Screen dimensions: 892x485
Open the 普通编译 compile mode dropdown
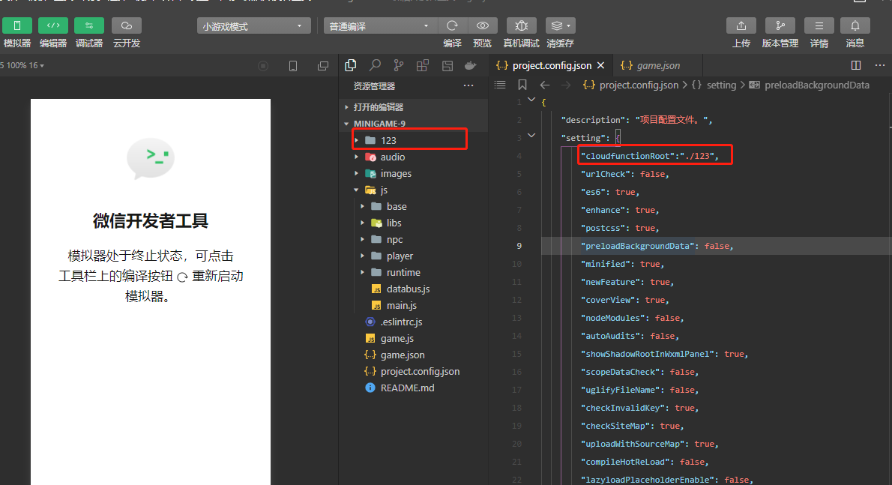coord(380,26)
